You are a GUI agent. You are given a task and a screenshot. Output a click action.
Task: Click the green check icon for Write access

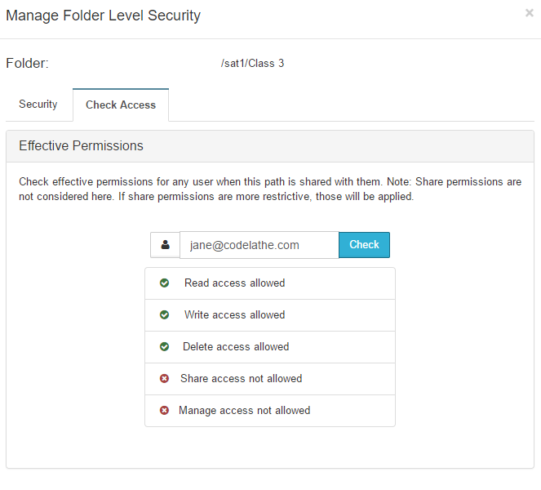point(164,315)
